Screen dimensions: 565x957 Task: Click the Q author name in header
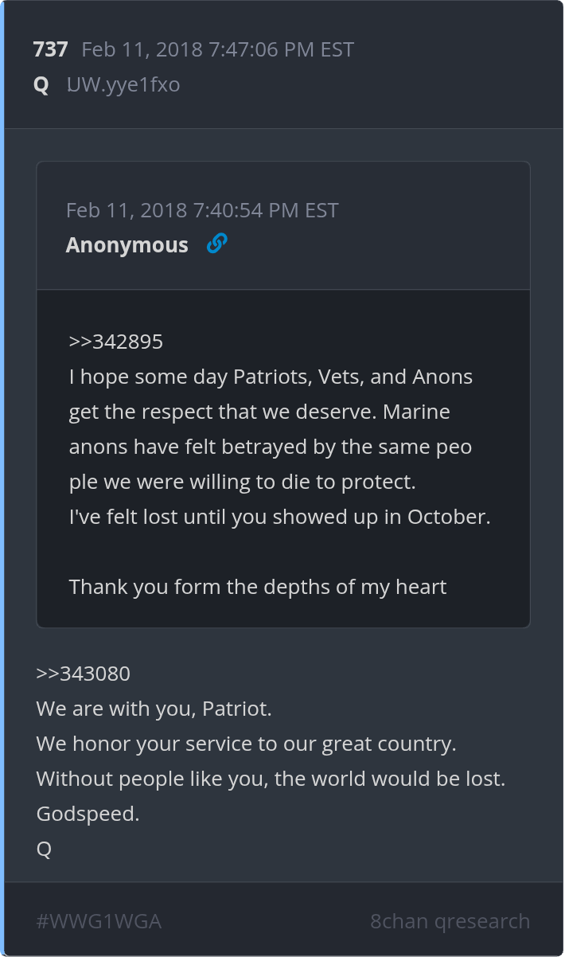tap(41, 84)
